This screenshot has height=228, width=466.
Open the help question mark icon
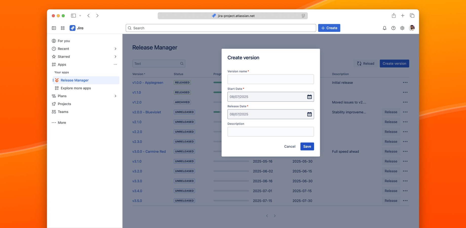click(x=393, y=28)
